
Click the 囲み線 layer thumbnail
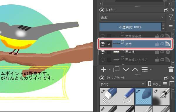(x=116, y=52)
